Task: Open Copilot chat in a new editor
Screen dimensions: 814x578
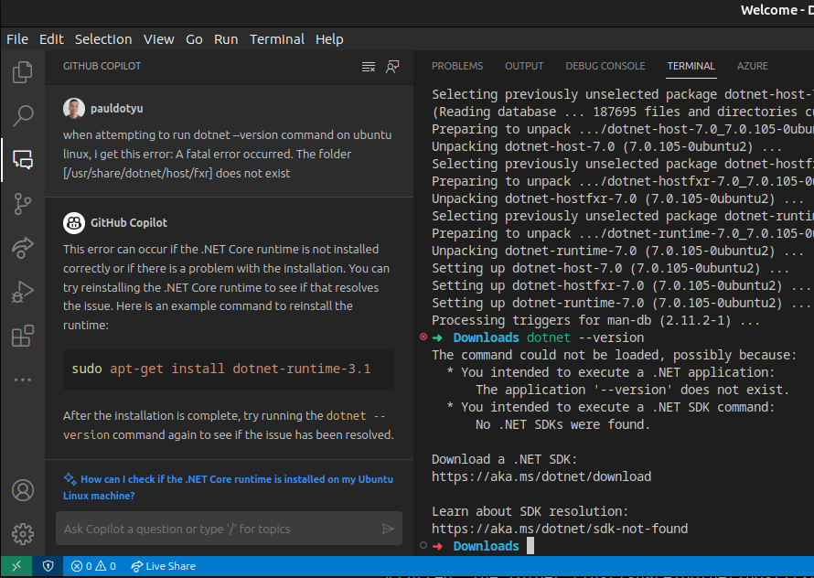Action: coord(393,66)
